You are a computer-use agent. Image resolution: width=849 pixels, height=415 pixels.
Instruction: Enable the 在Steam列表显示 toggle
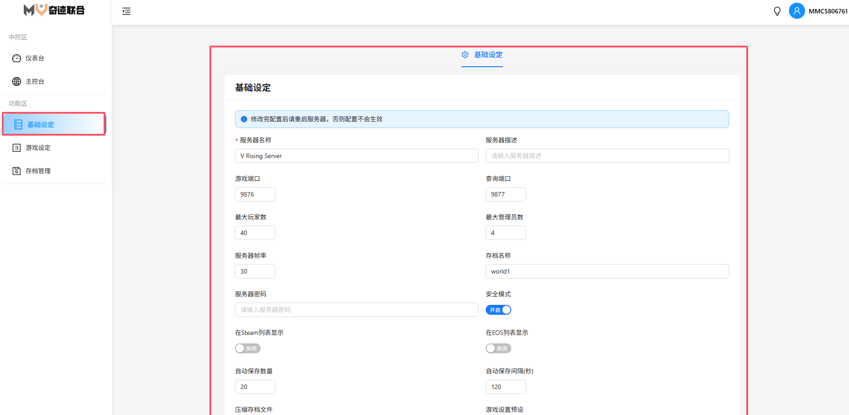tap(248, 348)
